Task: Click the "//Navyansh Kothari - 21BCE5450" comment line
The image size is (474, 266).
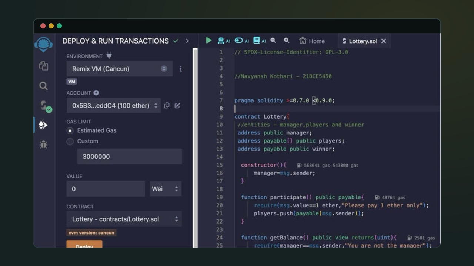Action: pos(283,76)
